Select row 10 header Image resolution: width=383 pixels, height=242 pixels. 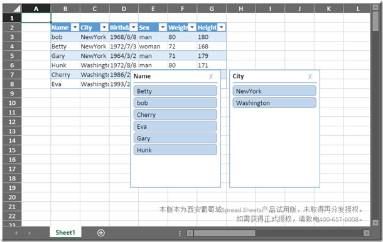(x=12, y=103)
